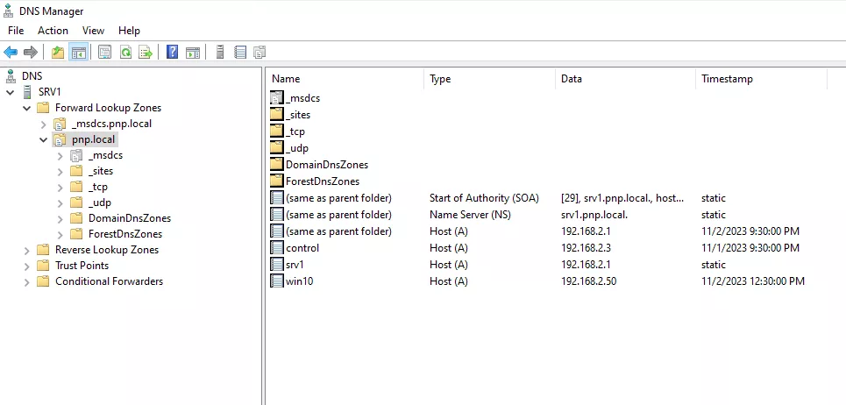Viewport: 846px width, 405px height.
Task: Click the New Record toolbar icon
Action: pos(240,53)
